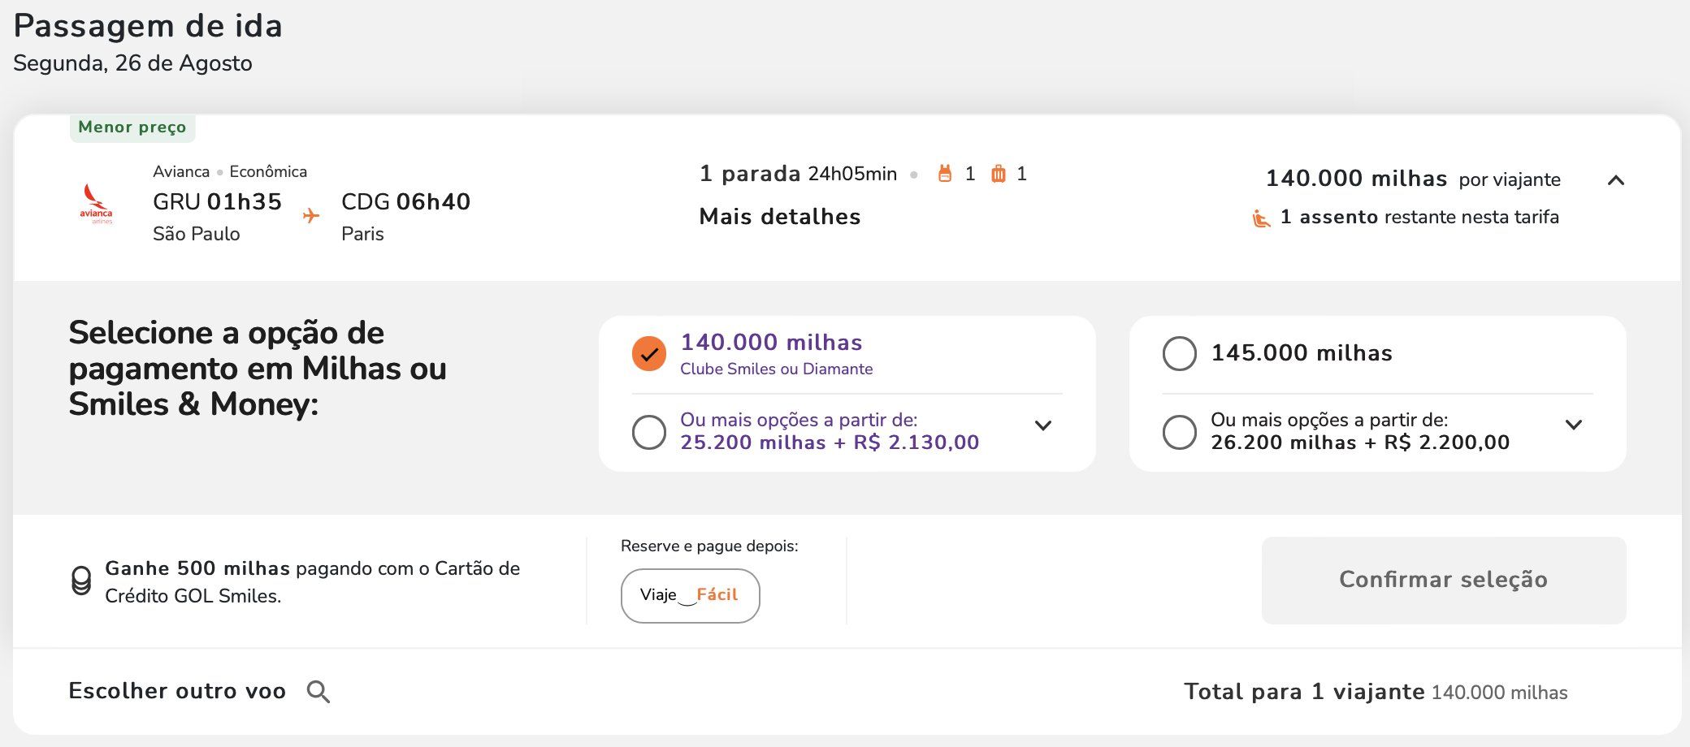Click the orange airplane route icon

310,216
